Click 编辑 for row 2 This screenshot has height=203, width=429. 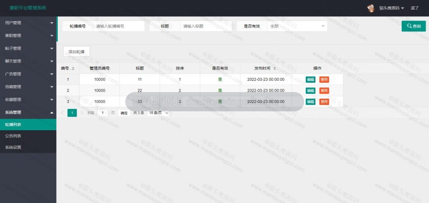coord(310,90)
